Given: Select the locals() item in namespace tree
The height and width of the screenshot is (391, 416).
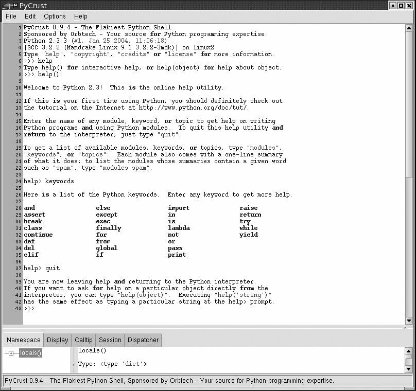Looking at the screenshot, I should coord(30,353).
